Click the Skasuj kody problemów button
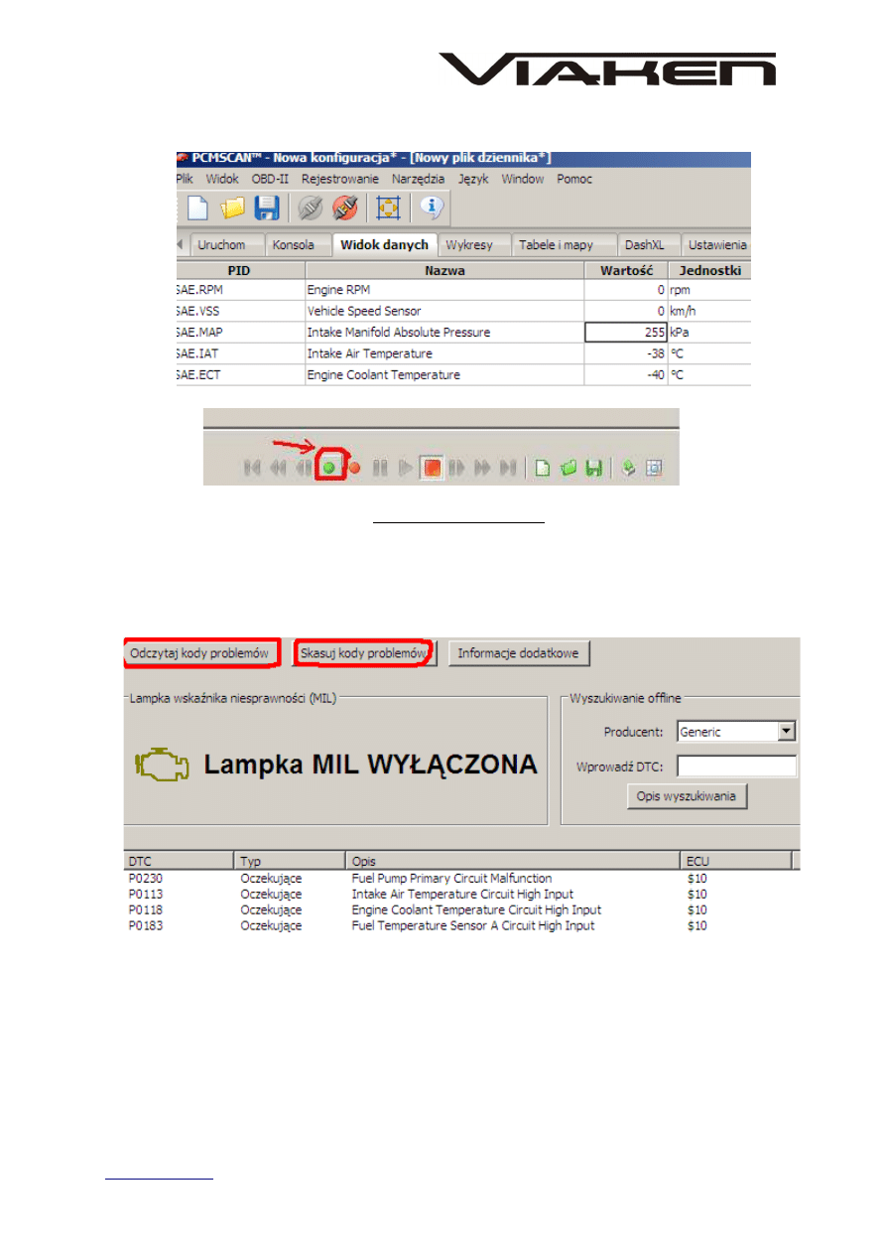 (x=364, y=652)
